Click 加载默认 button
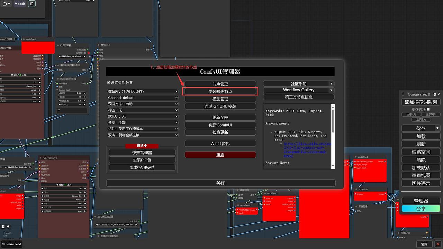 [x=421, y=168]
